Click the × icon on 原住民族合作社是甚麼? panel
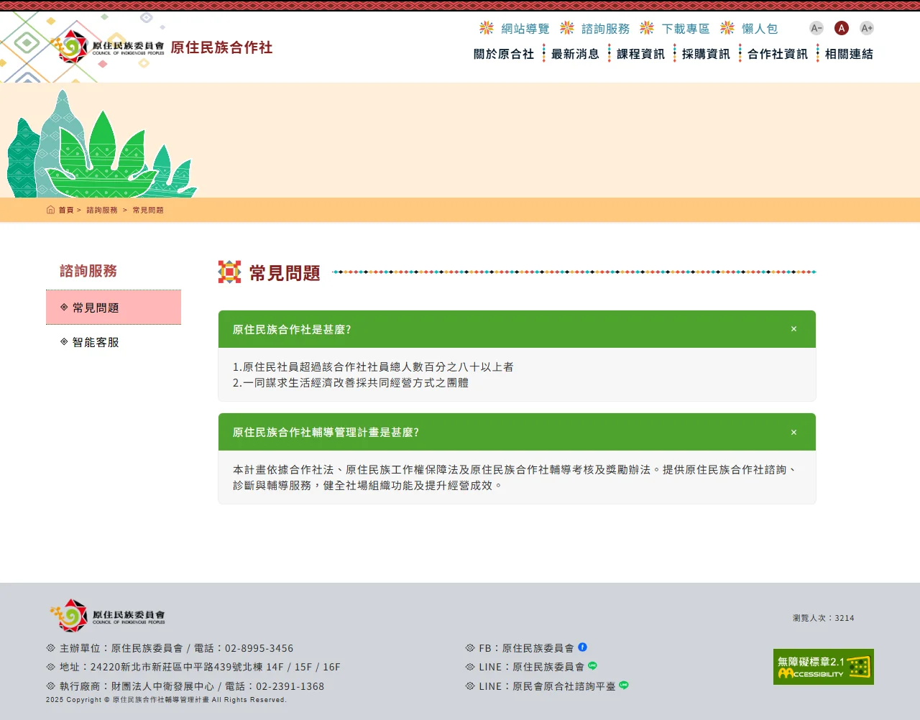Screen dimensions: 920x720 [793, 329]
